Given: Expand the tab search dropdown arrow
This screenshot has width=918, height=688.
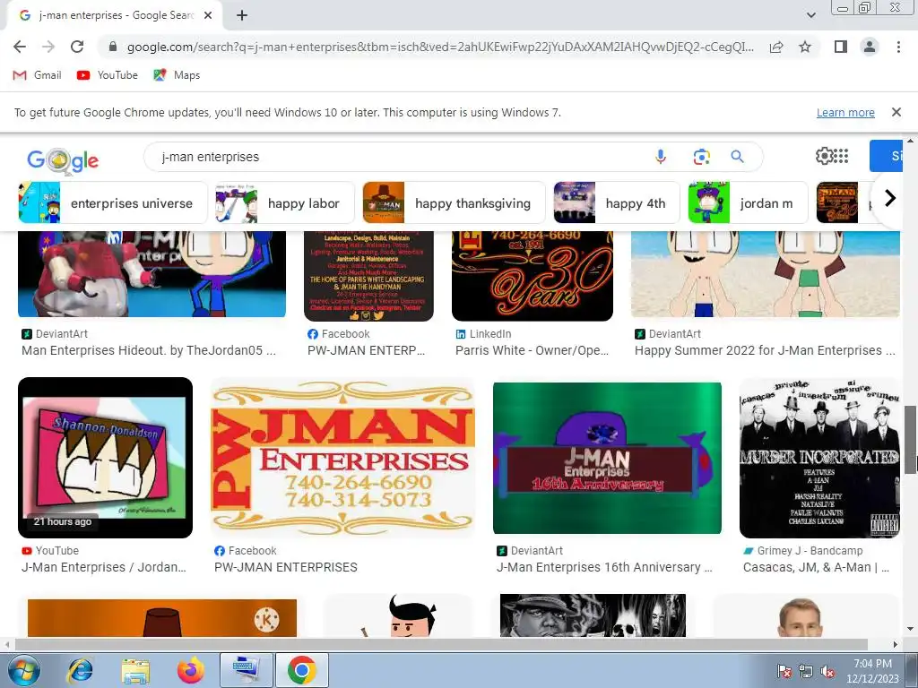Looking at the screenshot, I should pyautogui.click(x=810, y=16).
